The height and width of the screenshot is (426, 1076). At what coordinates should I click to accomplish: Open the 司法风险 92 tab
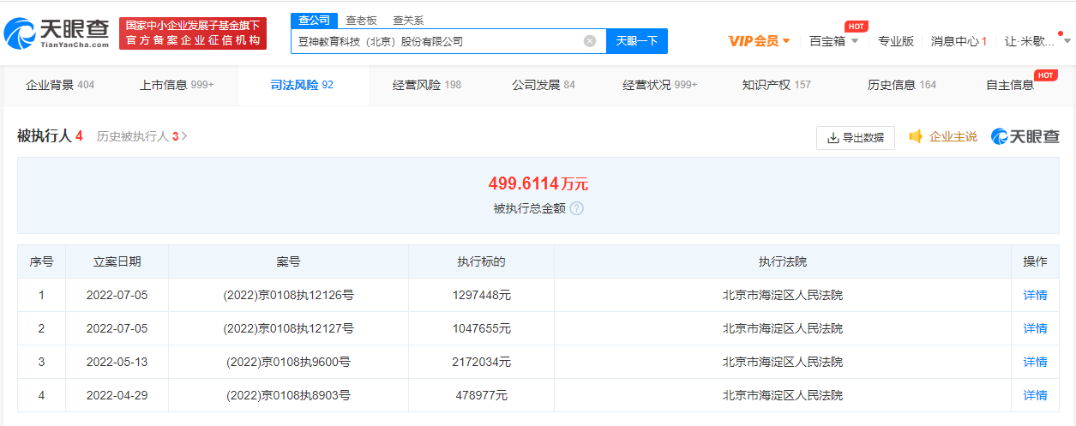click(x=302, y=85)
